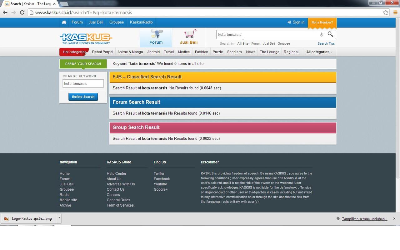Click Jual Beli in top blue bar
The image size is (400, 250).
pyautogui.click(x=96, y=22)
